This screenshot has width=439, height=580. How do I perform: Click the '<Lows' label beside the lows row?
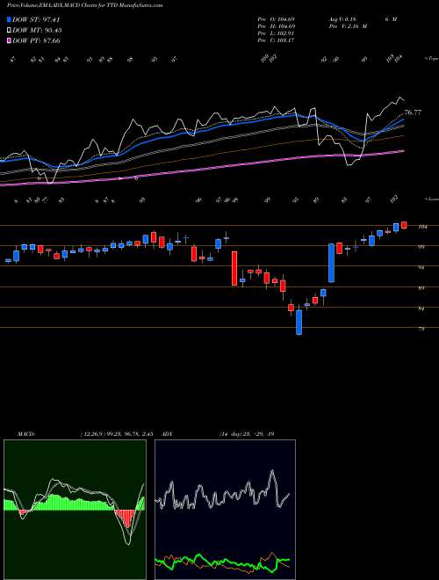point(431,199)
